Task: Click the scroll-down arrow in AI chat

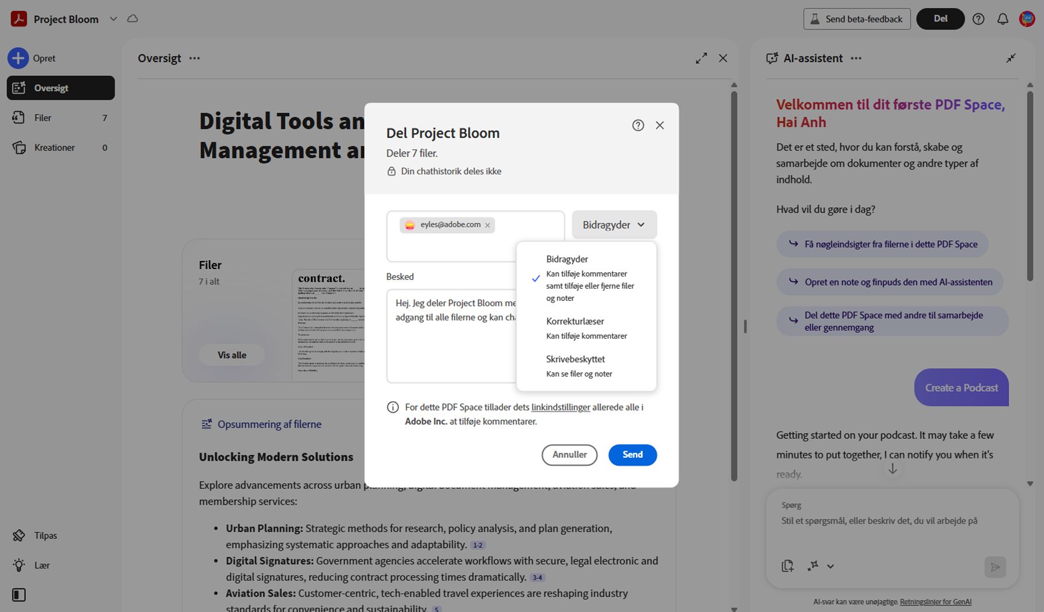Action: (893, 469)
